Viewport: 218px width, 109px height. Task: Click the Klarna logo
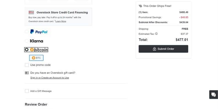pos(37,41)
